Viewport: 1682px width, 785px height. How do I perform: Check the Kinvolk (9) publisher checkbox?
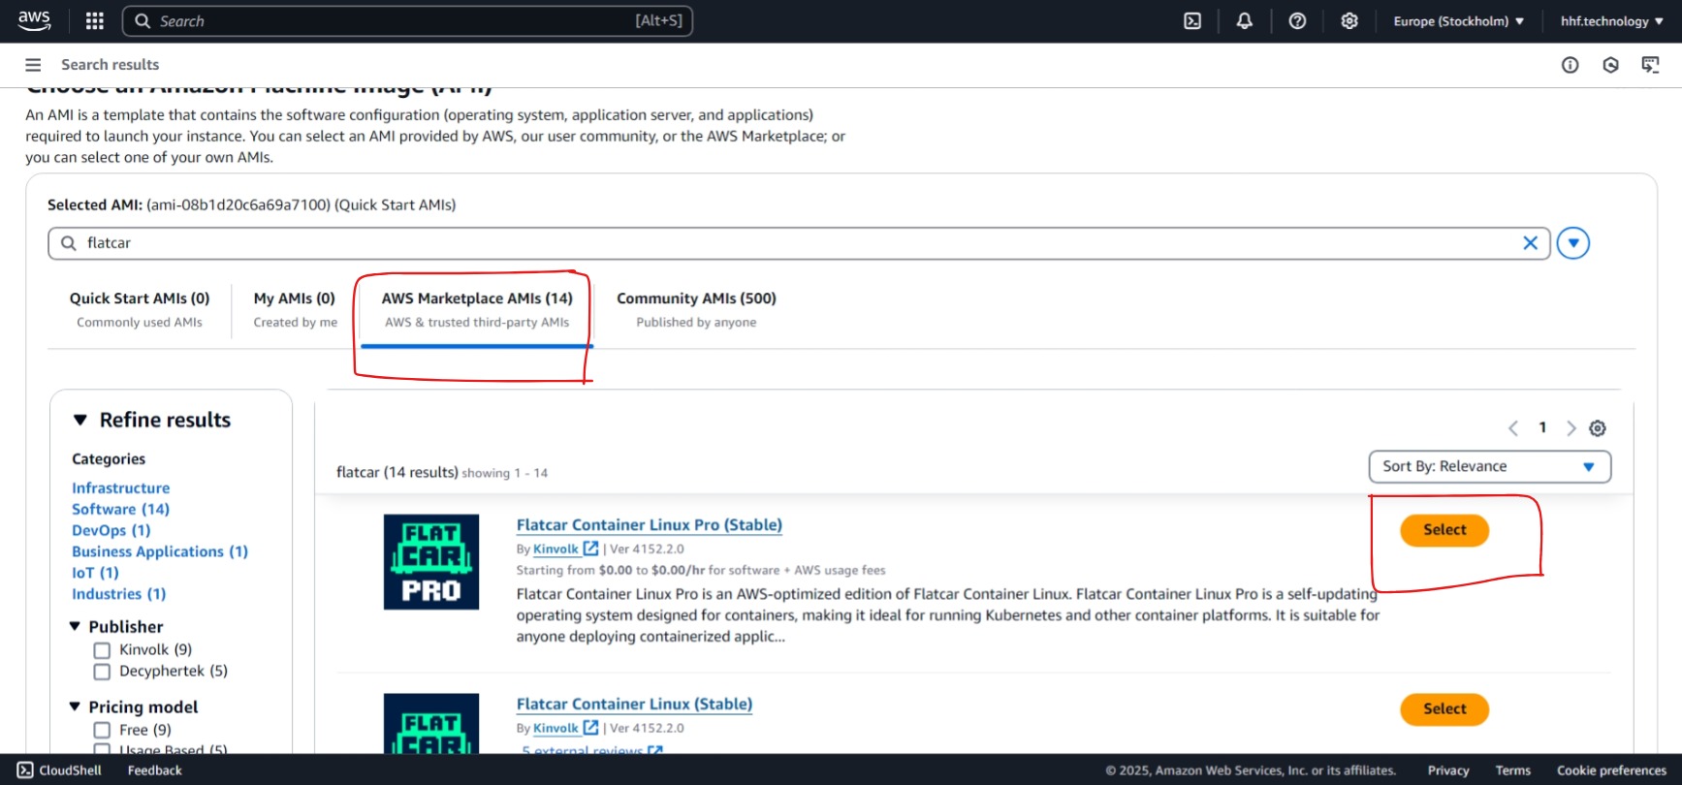tap(102, 650)
